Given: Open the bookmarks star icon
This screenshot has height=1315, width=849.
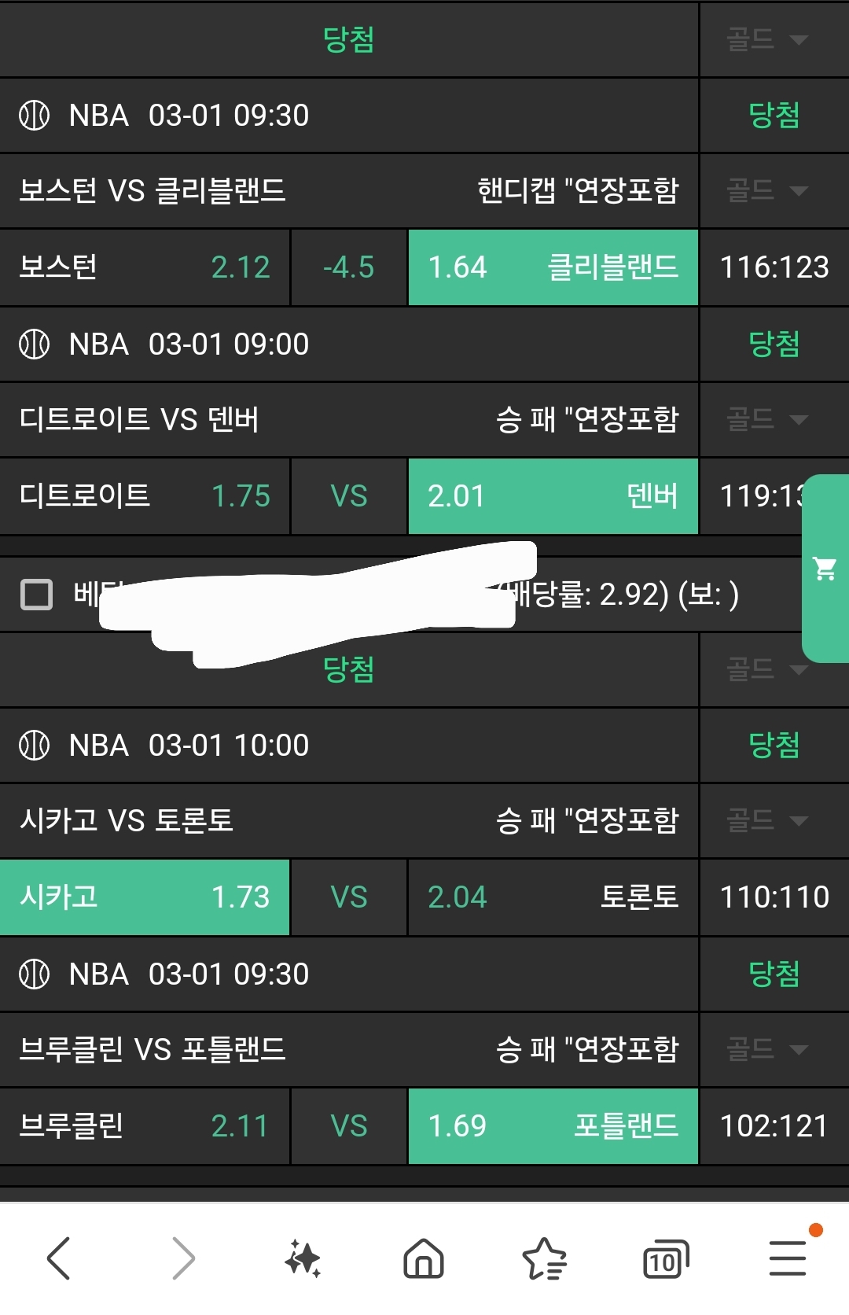Looking at the screenshot, I should 544,1258.
